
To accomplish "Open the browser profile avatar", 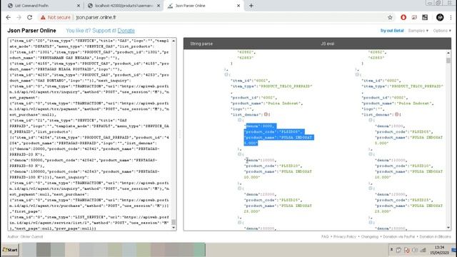I will point(440,17).
